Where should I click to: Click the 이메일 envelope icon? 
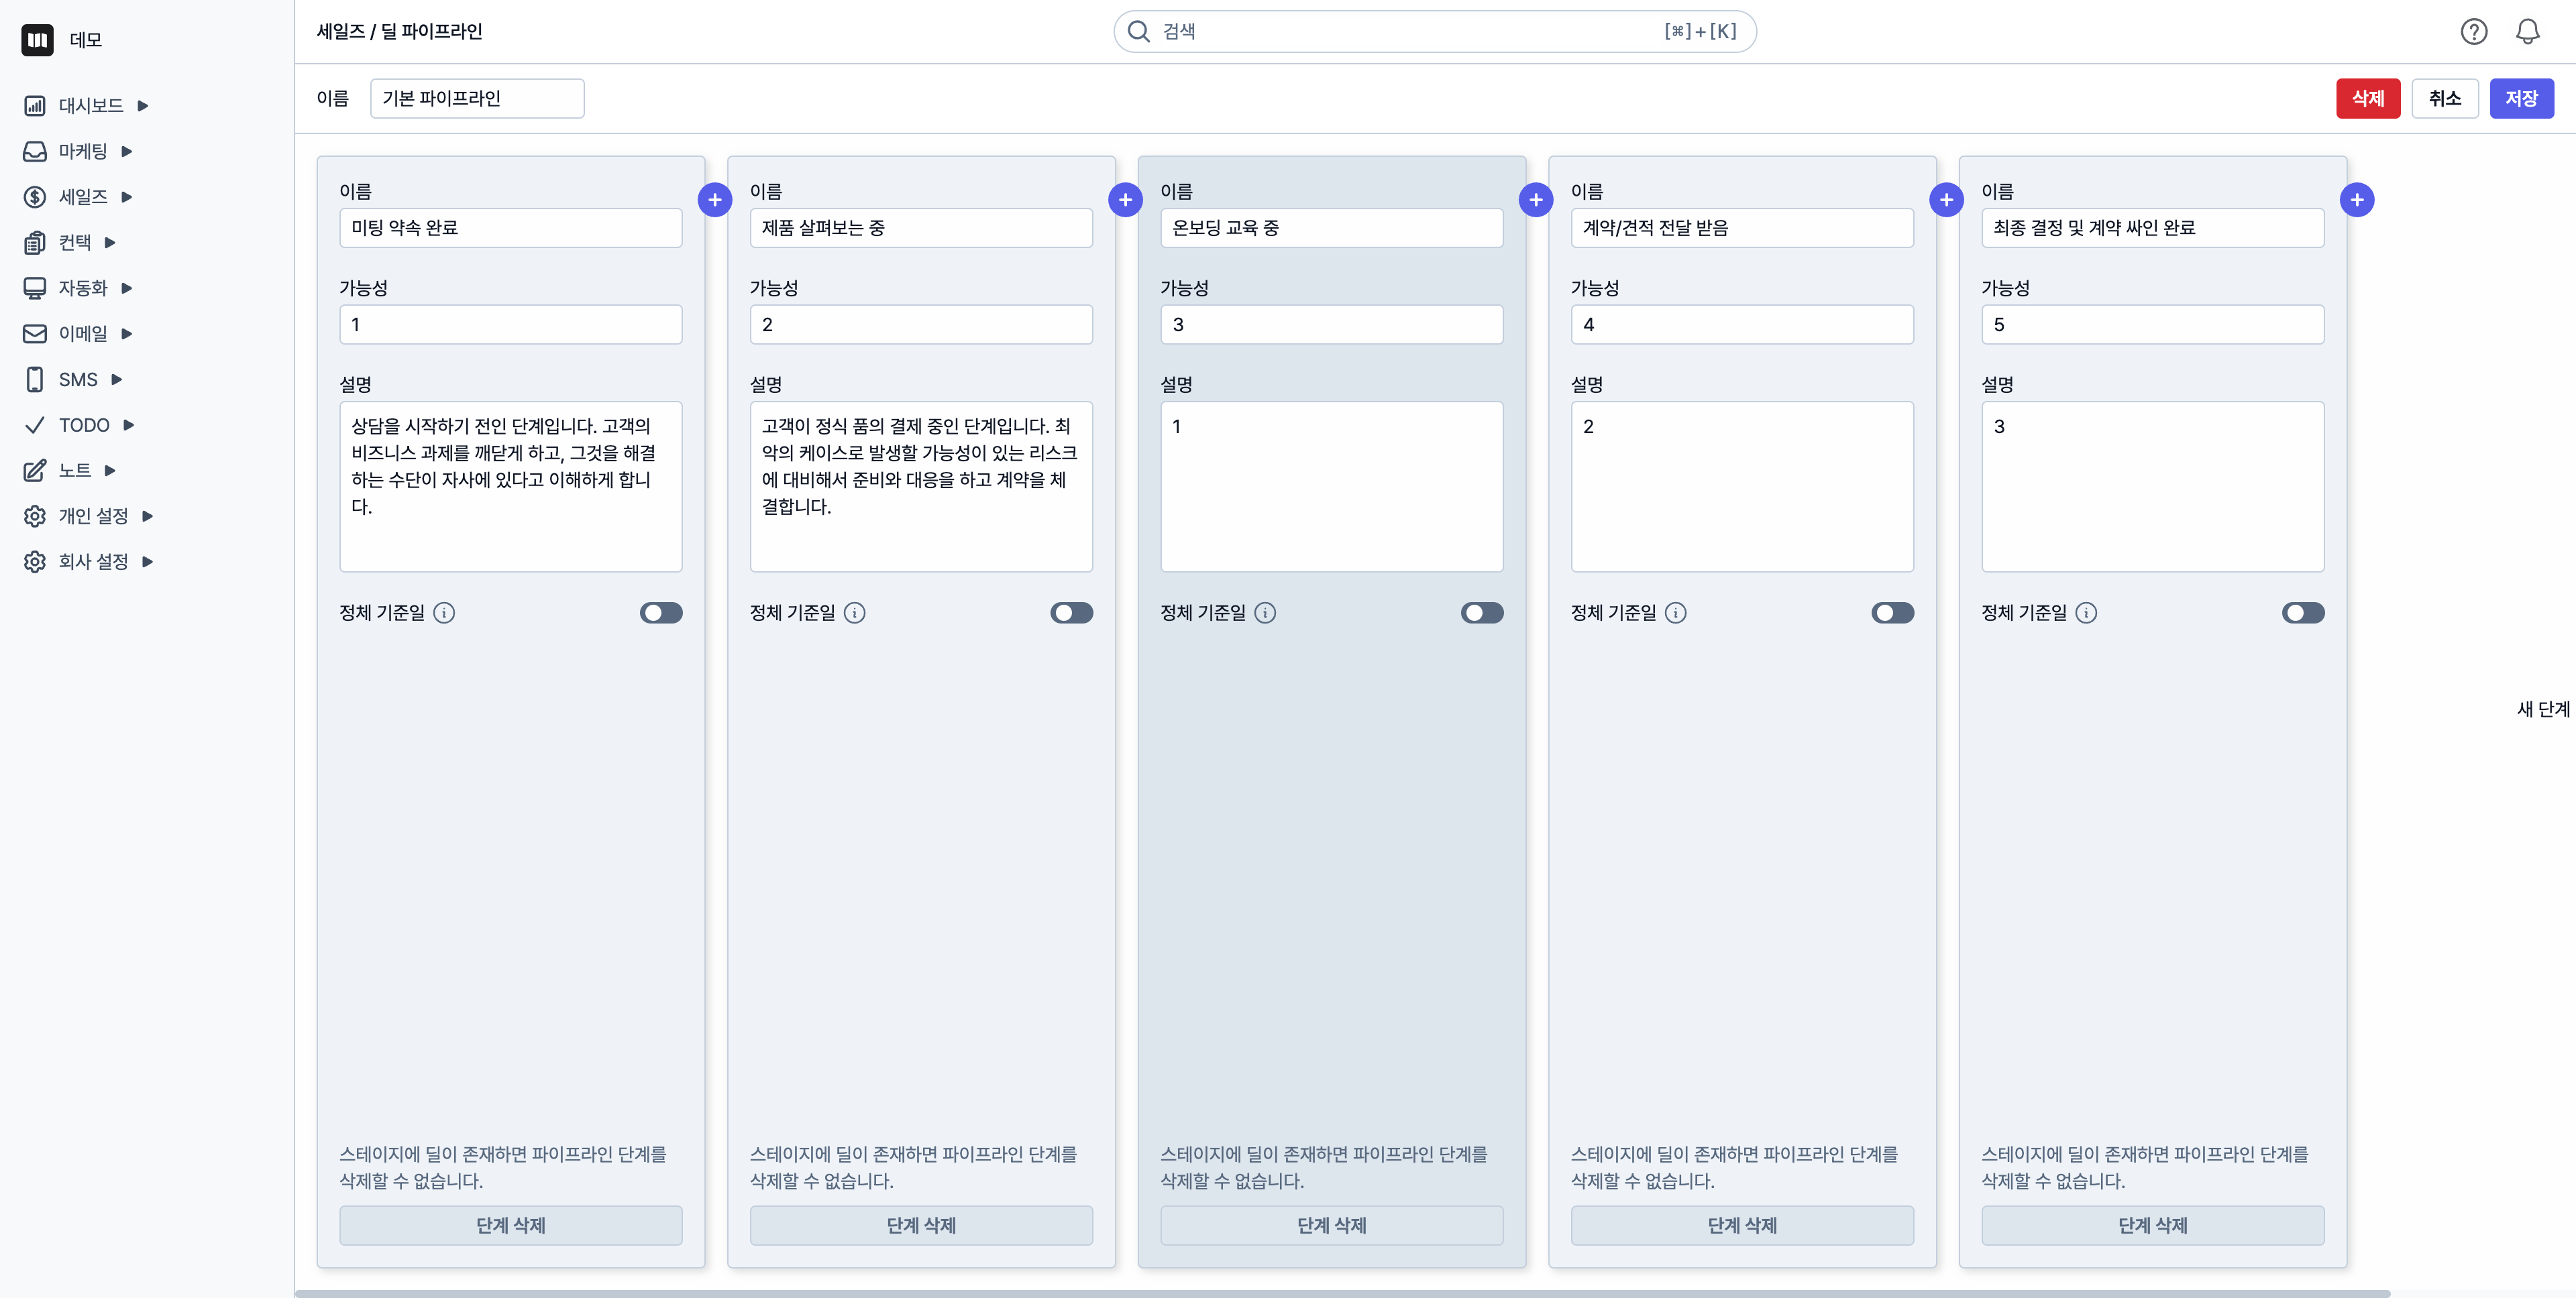pyautogui.click(x=35, y=334)
